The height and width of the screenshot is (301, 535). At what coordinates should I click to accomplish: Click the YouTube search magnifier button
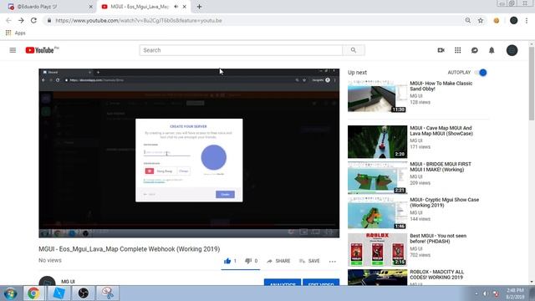click(x=354, y=50)
